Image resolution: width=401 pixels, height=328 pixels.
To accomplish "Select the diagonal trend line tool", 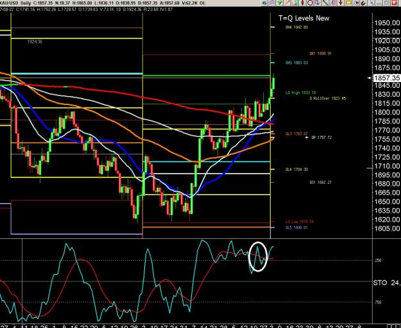I will click(325, 3).
